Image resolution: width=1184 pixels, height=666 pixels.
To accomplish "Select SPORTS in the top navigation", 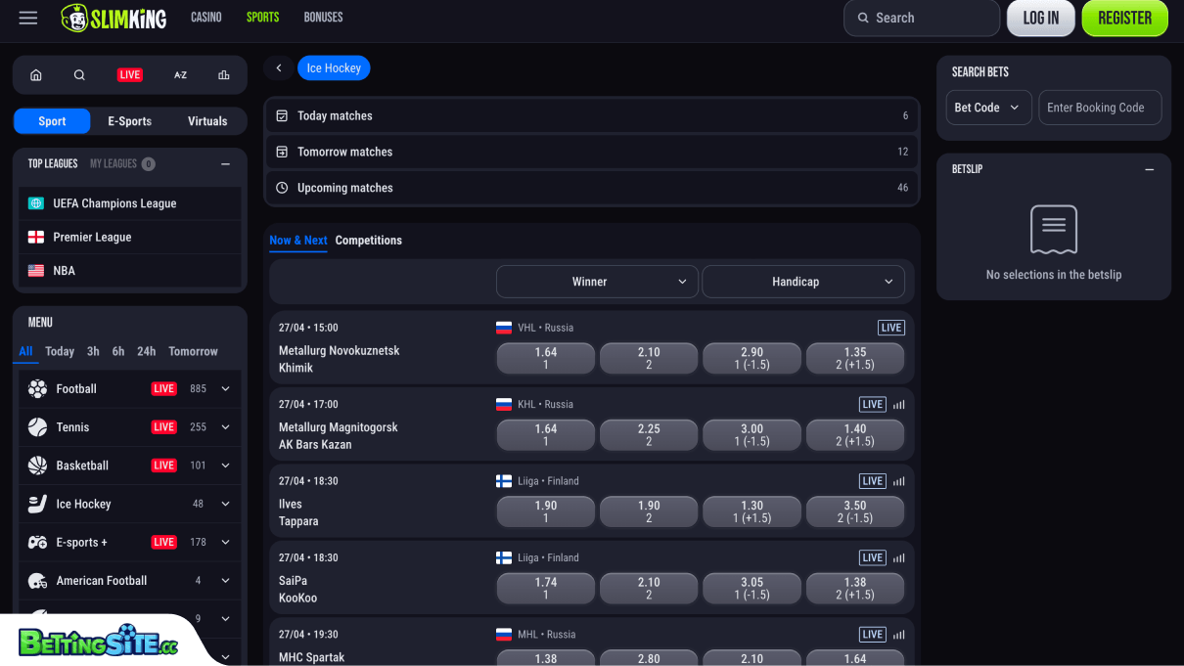I will point(262,17).
